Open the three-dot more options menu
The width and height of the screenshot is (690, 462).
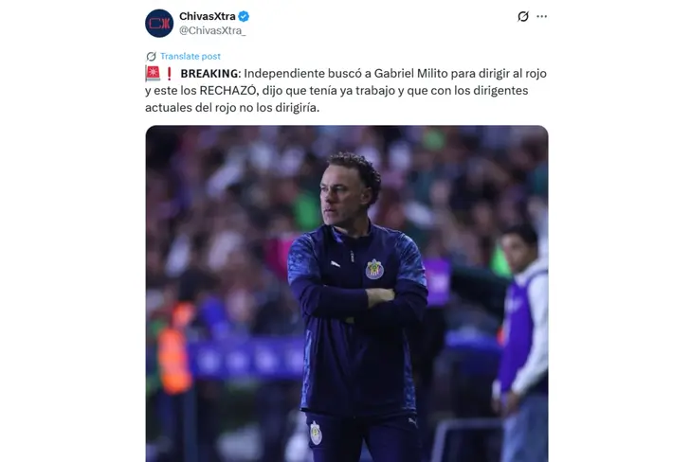pos(542,17)
